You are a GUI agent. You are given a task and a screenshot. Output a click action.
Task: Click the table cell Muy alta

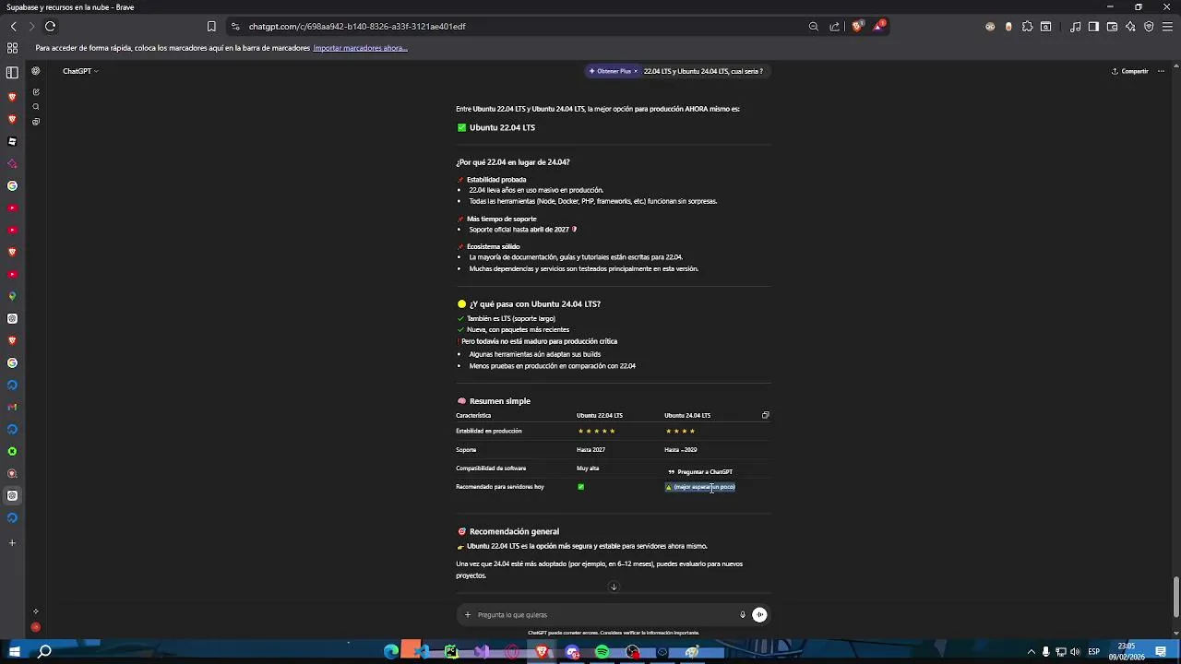588,468
